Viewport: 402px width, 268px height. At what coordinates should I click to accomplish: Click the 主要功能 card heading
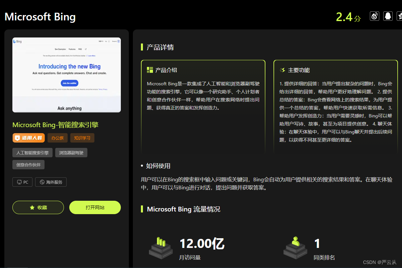click(x=299, y=70)
